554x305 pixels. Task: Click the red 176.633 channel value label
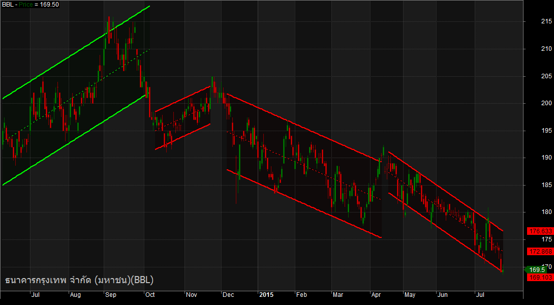click(540, 231)
